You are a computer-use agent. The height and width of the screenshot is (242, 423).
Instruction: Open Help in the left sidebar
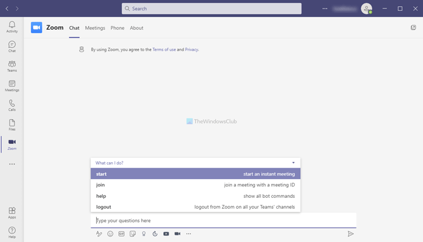pos(12,232)
